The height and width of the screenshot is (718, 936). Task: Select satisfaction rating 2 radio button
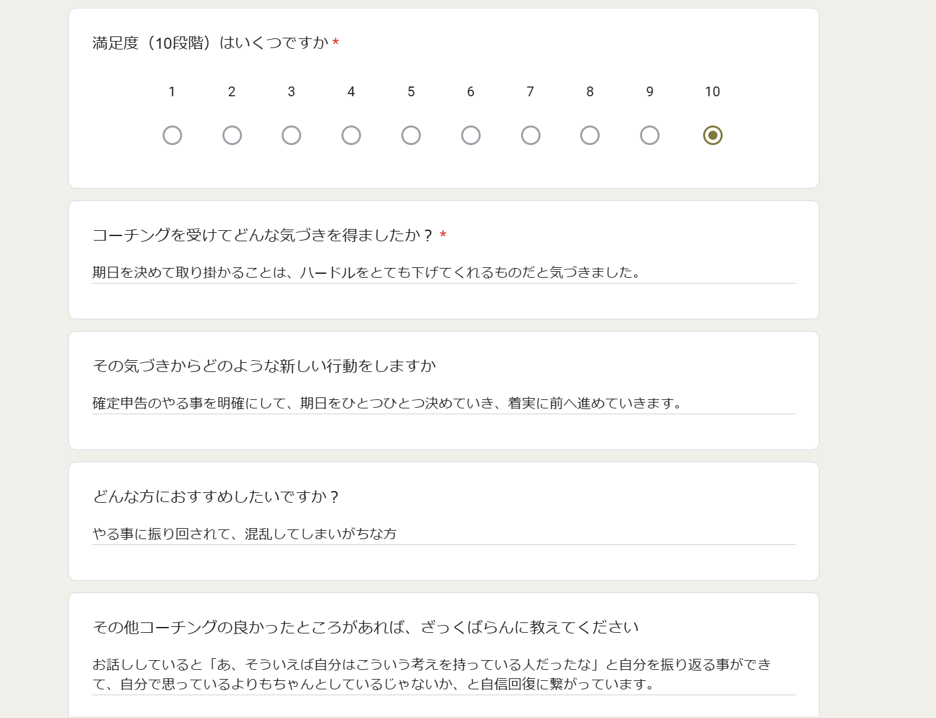click(232, 135)
